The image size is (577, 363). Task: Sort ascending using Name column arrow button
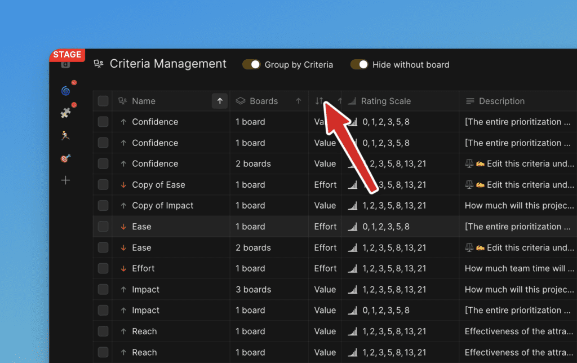coord(220,101)
